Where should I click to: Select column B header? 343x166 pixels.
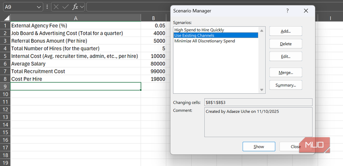coord(153,18)
